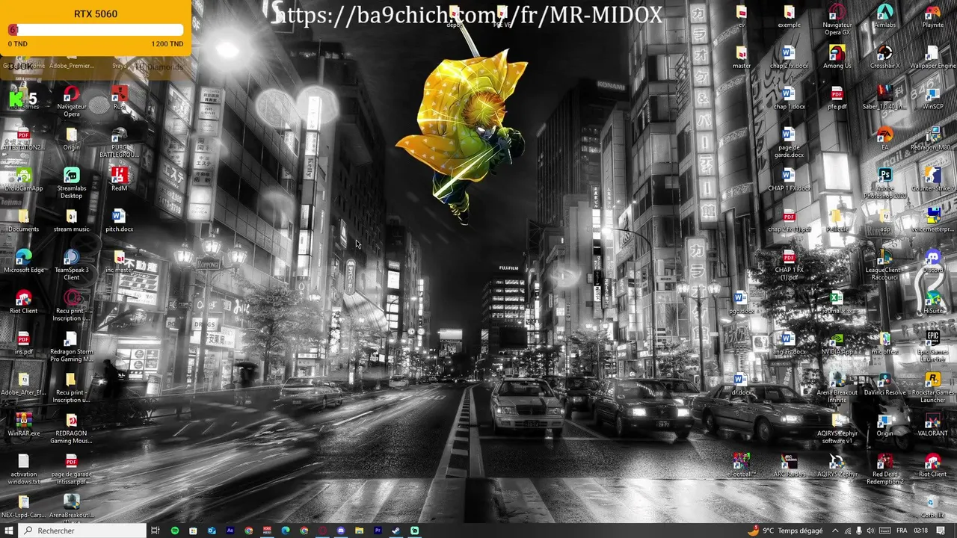Screen dimensions: 957x538
Task: Select journal.xlsx Excel file
Action: (x=837, y=302)
